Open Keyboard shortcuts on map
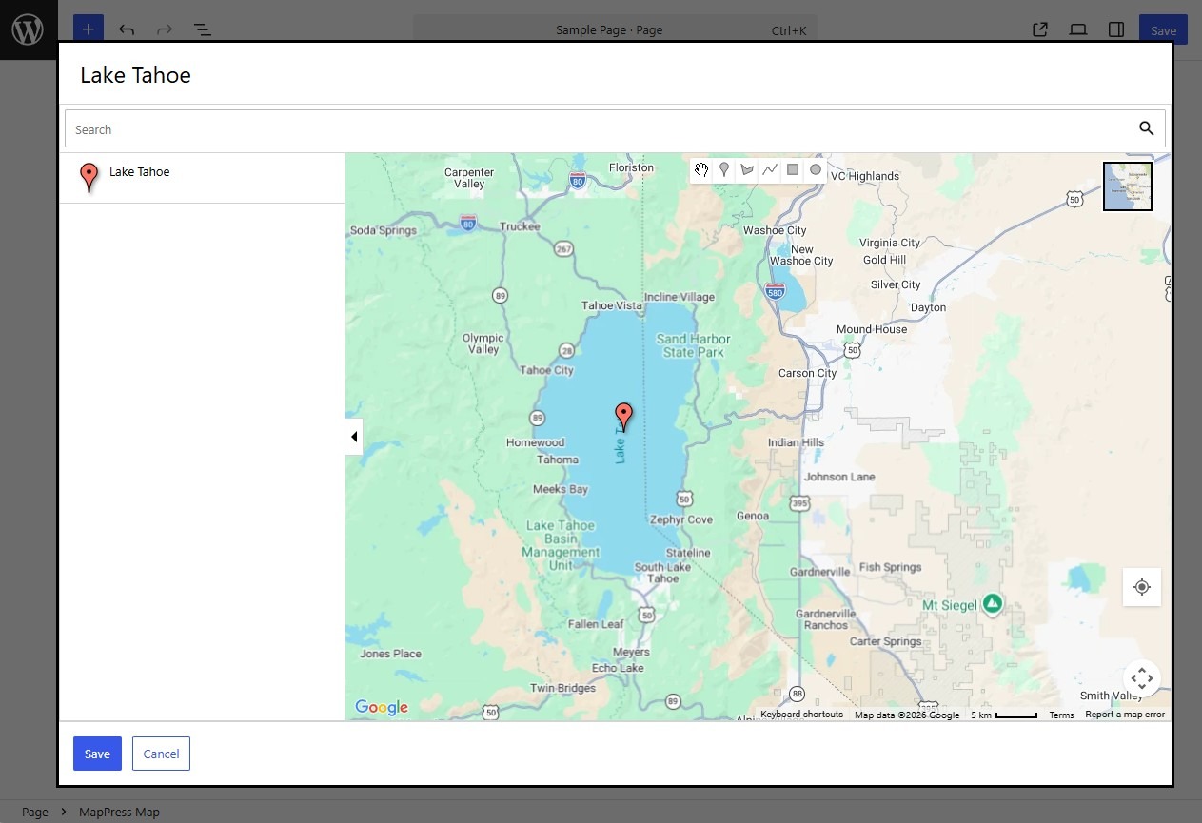This screenshot has height=823, width=1202. tap(801, 715)
